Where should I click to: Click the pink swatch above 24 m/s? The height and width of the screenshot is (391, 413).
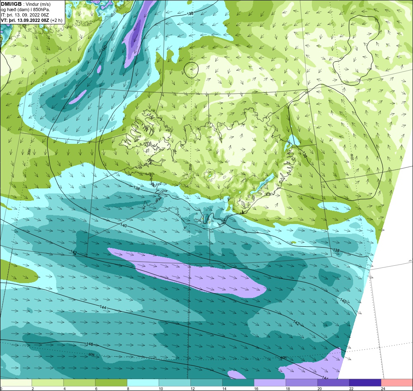coord(397,383)
